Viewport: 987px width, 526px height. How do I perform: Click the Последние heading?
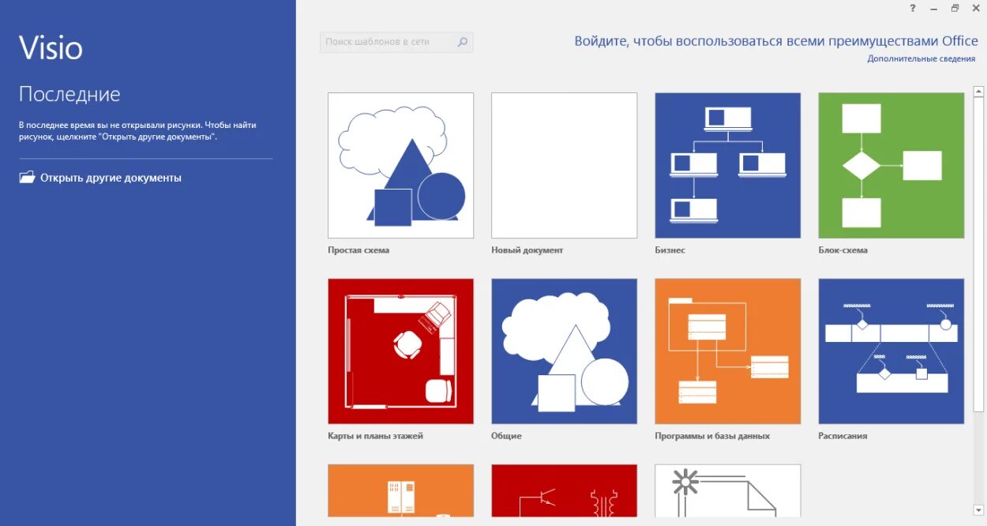[x=69, y=95]
